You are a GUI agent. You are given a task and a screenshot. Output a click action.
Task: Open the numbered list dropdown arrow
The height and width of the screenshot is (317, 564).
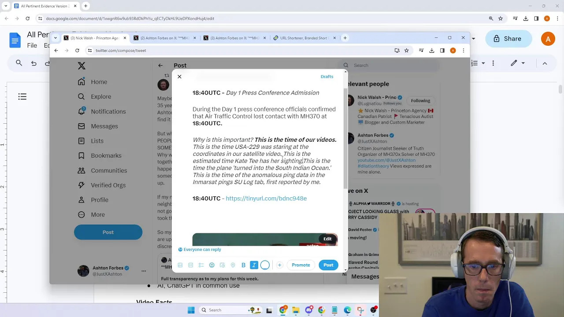(x=483, y=63)
